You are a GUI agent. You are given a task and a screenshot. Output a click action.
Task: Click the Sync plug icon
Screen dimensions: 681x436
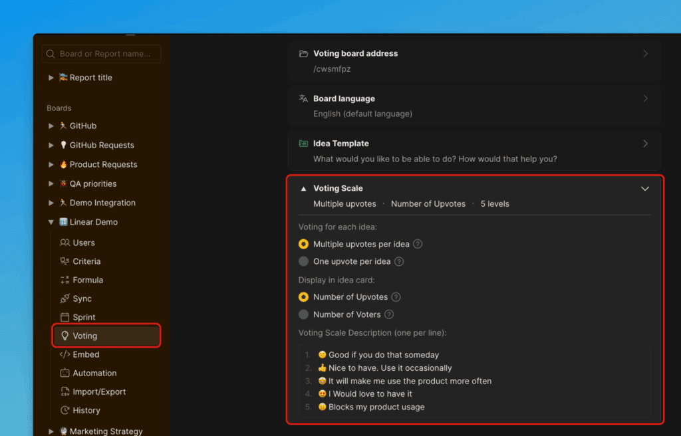[x=65, y=298]
